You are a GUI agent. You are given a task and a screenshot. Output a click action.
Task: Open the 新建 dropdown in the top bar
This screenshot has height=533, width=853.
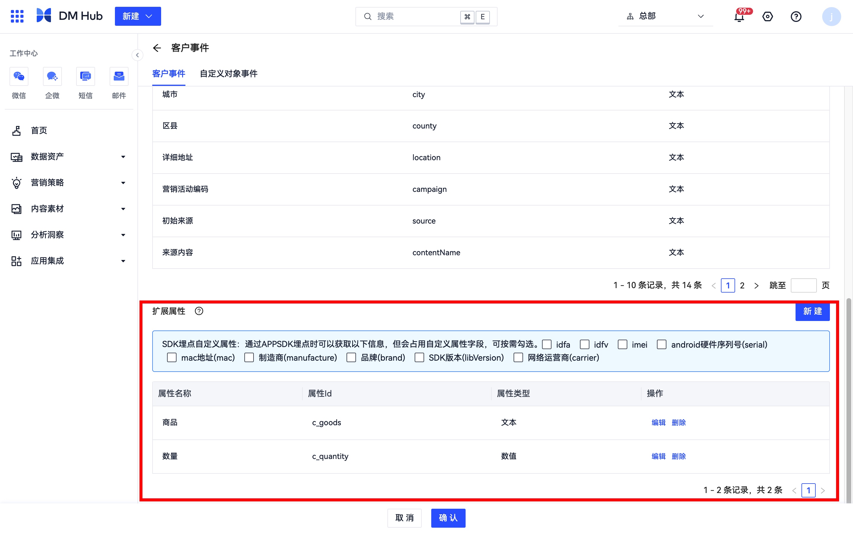pos(138,16)
